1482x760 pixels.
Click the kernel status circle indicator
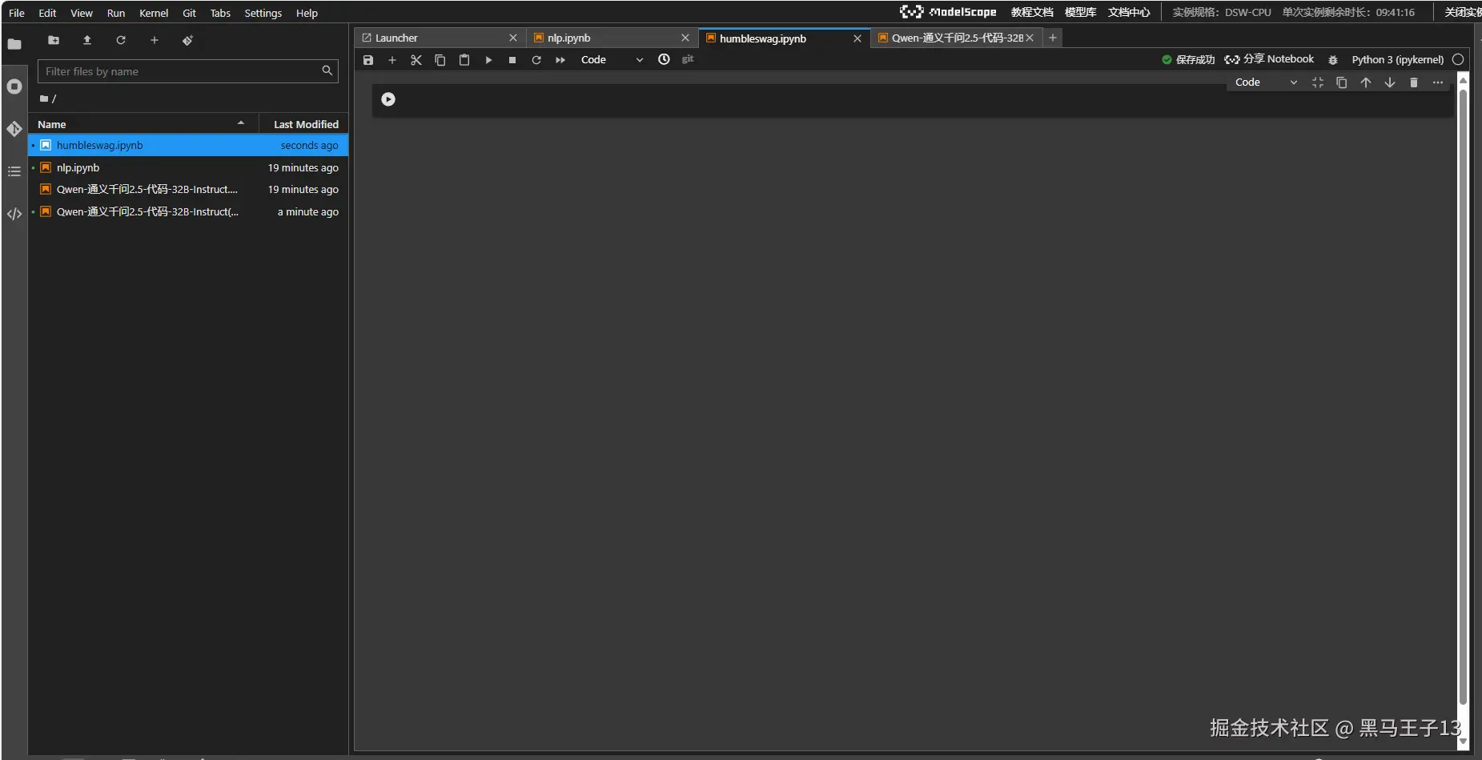tap(1458, 59)
